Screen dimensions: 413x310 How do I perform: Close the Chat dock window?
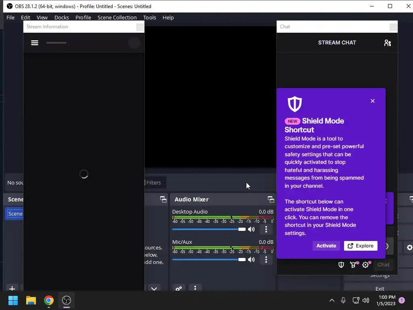pos(393,27)
